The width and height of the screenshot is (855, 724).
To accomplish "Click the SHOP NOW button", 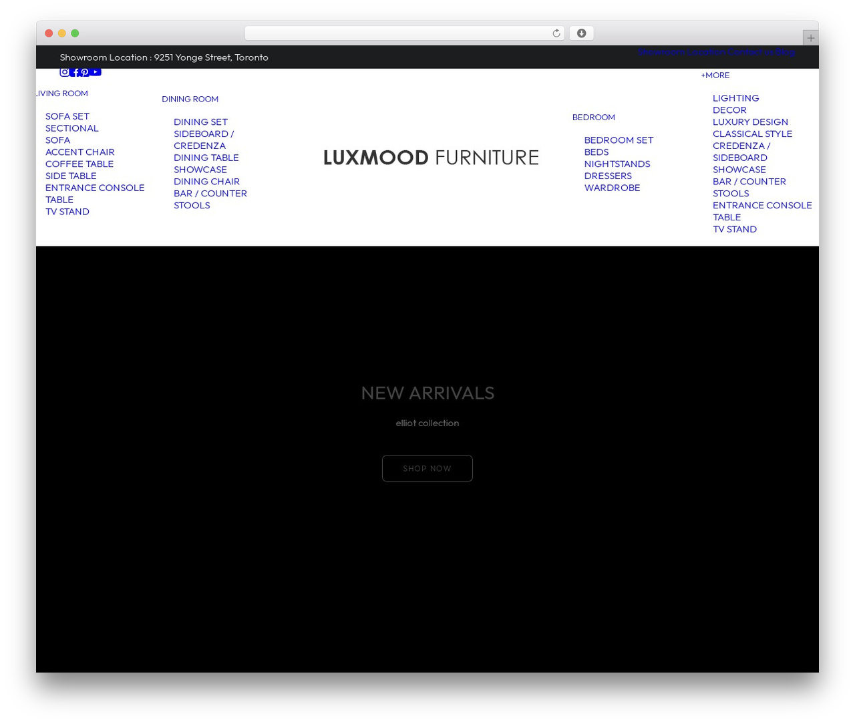I will (427, 468).
